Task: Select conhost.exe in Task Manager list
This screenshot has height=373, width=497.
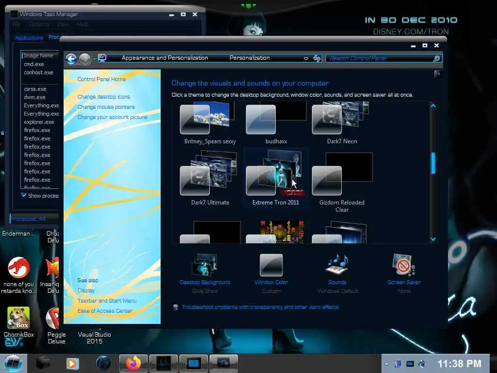Action: pos(38,72)
